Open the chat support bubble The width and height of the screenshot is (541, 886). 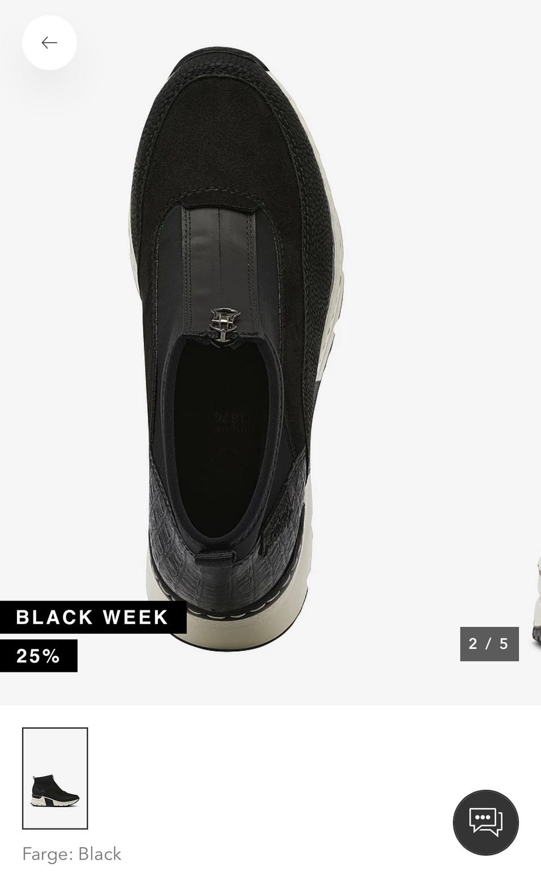[486, 823]
